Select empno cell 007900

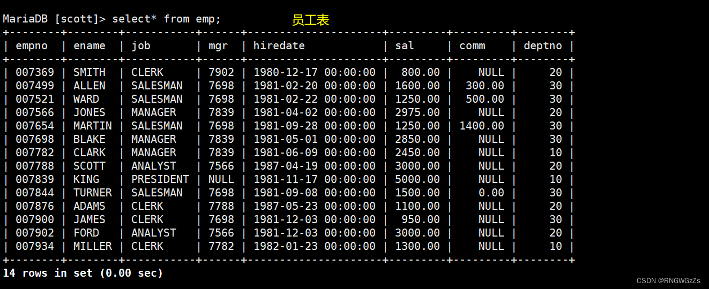click(35, 219)
